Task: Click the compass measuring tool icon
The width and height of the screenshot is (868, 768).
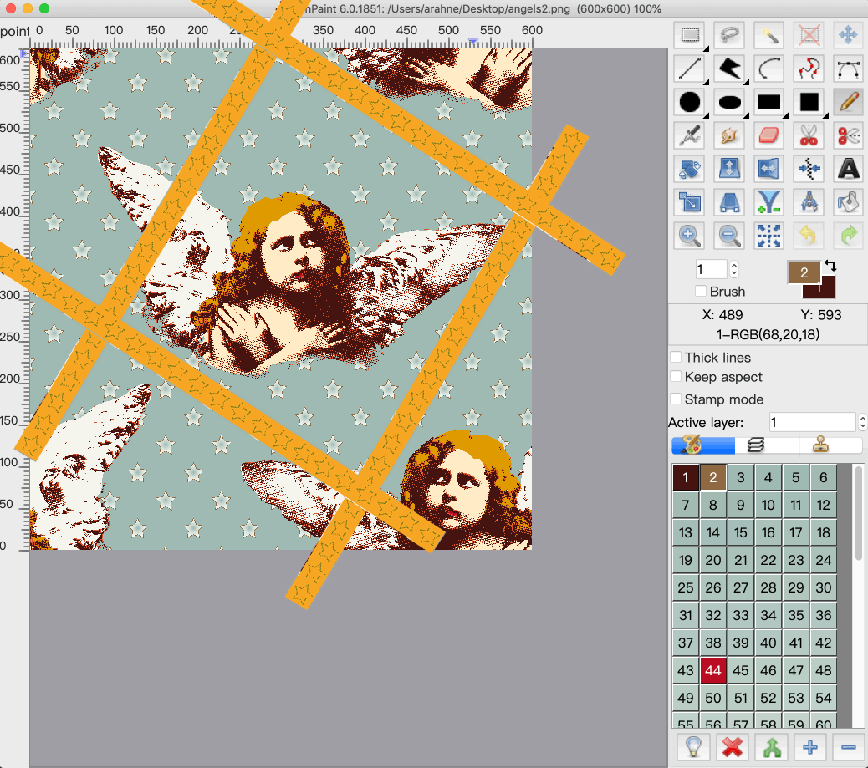Action: pyautogui.click(x=809, y=202)
